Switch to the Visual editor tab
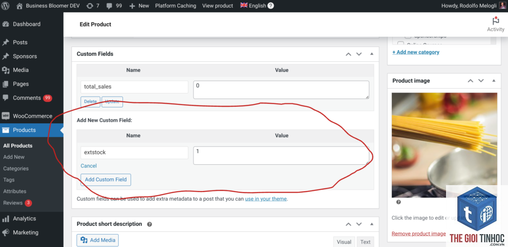 pos(344,242)
